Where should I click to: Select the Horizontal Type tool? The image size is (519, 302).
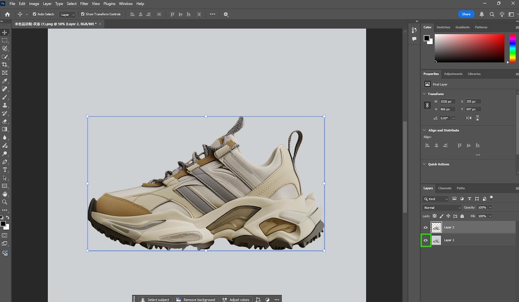5,170
